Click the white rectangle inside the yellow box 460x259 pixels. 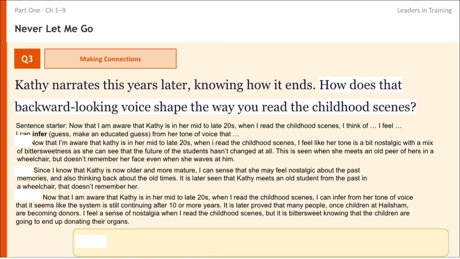coord(91,241)
